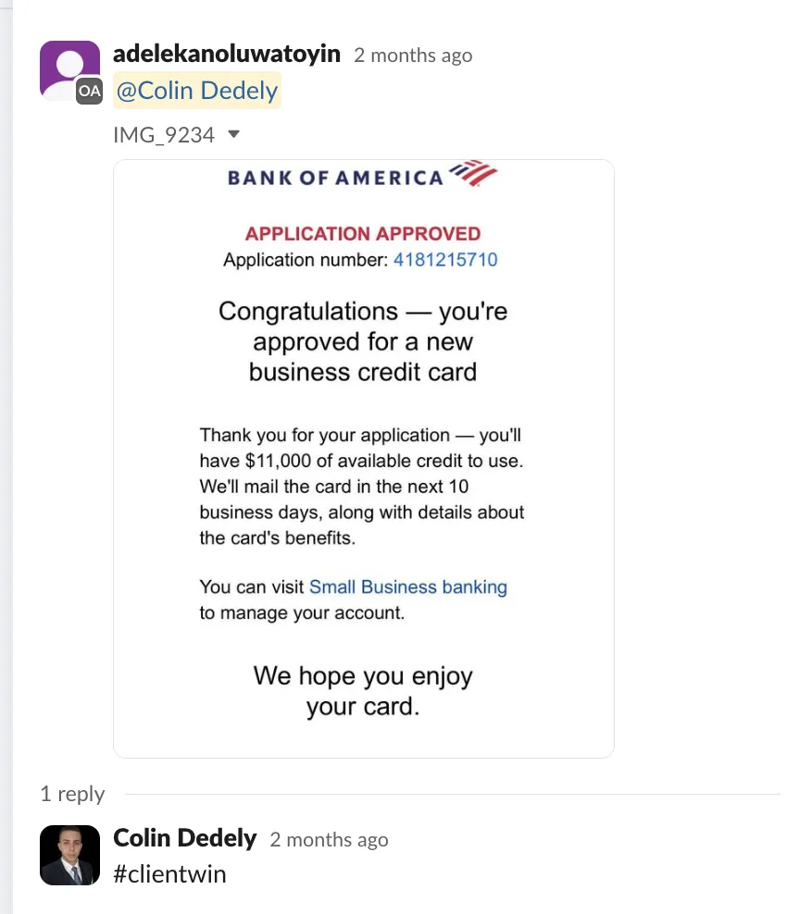Screen dimensions: 787x914
Task: Click Colin Dedely's profile photo
Action: 69,854
